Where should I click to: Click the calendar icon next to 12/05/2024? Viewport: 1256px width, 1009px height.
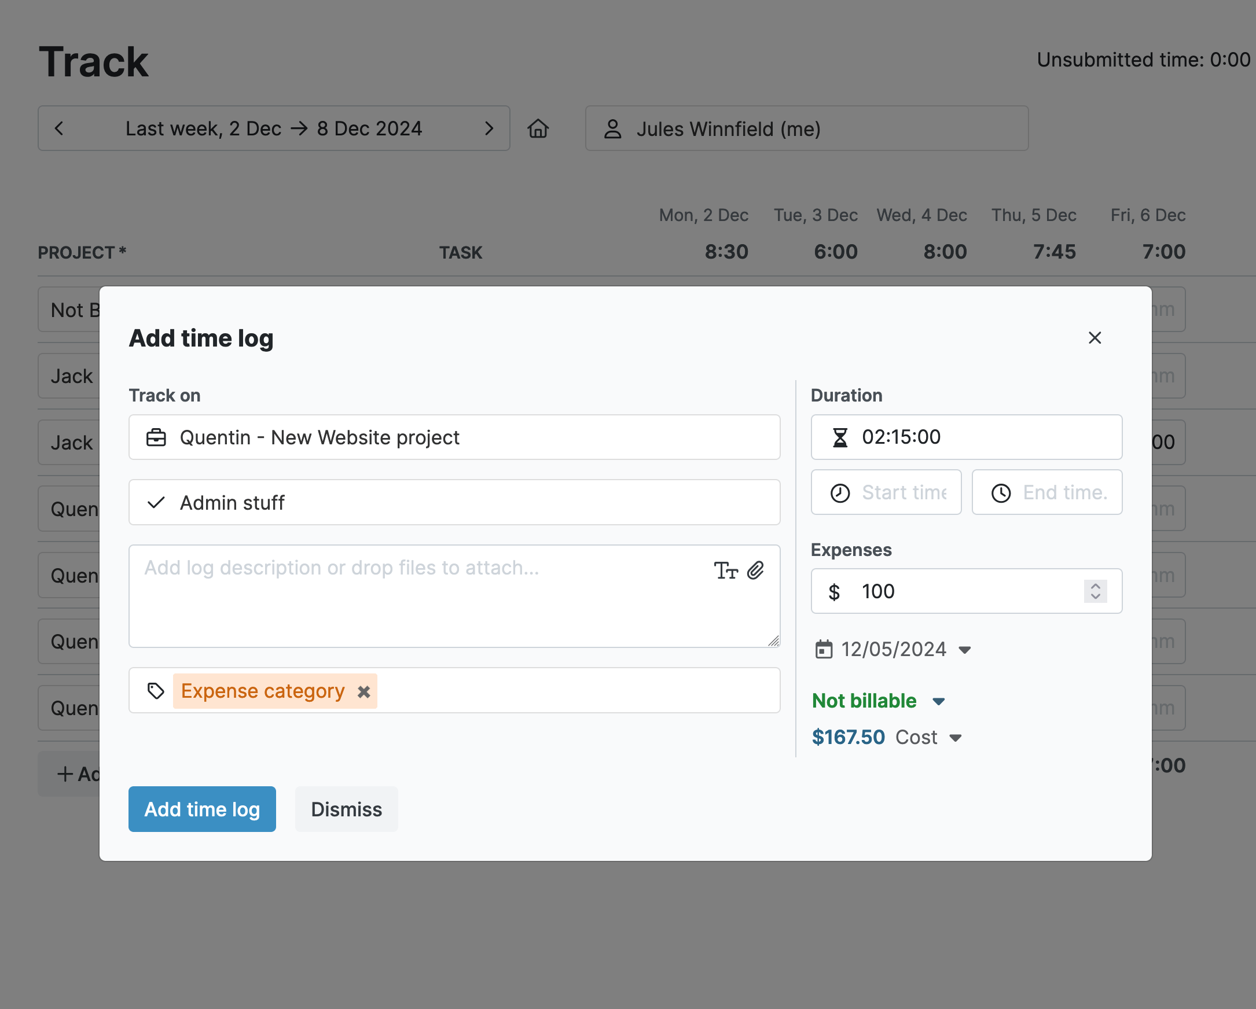click(824, 649)
